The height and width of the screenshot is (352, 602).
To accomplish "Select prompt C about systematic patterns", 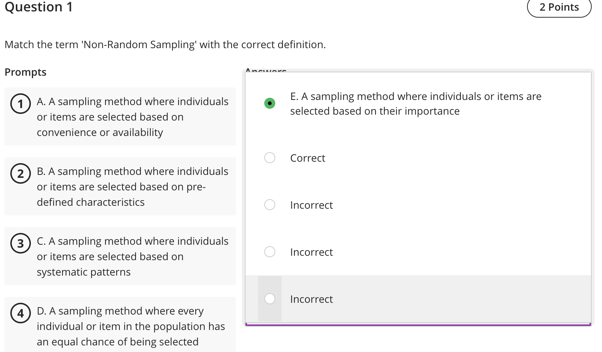I will tap(120, 256).
